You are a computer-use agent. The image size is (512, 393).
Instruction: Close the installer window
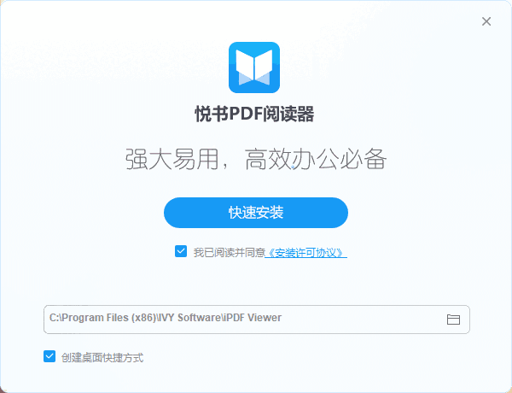486,21
